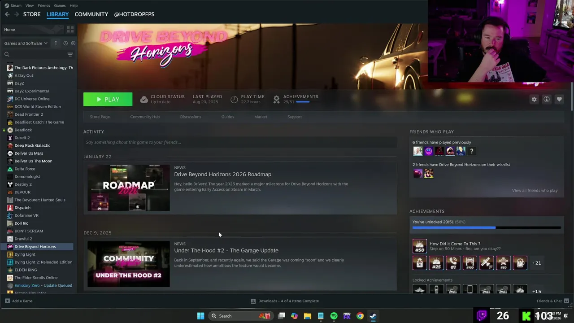574x323 pixels.
Task: Open Drive Beyond Horizons 2026 Roadmap news
Action: click(x=222, y=175)
